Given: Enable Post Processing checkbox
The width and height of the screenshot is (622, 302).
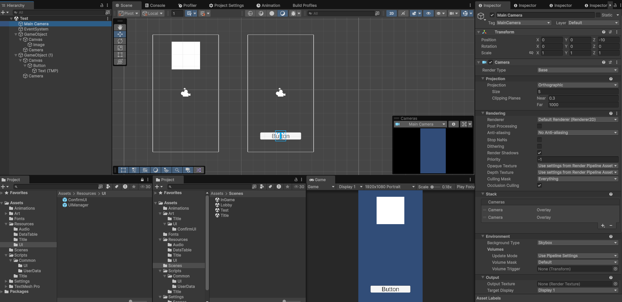Looking at the screenshot, I should pos(539,126).
